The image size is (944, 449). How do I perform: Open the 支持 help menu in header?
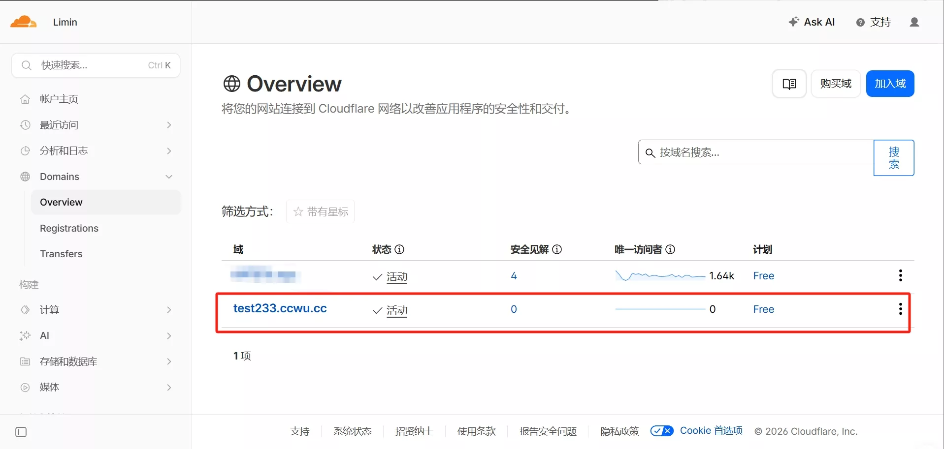pos(874,22)
